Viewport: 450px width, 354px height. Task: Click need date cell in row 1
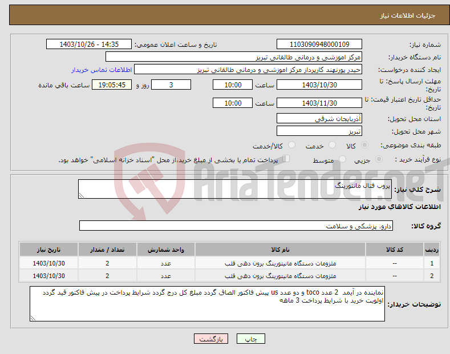(49, 263)
